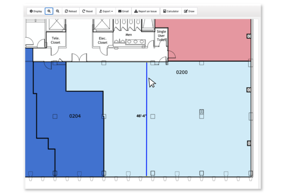The image size is (281, 193).
Task: Reset the floor plan view
Action: coord(87,11)
